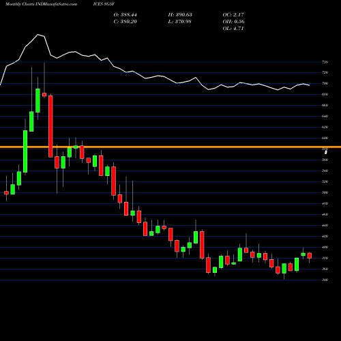Click the 620 price axis label
The height and width of the screenshot is (341, 341).
(325, 127)
